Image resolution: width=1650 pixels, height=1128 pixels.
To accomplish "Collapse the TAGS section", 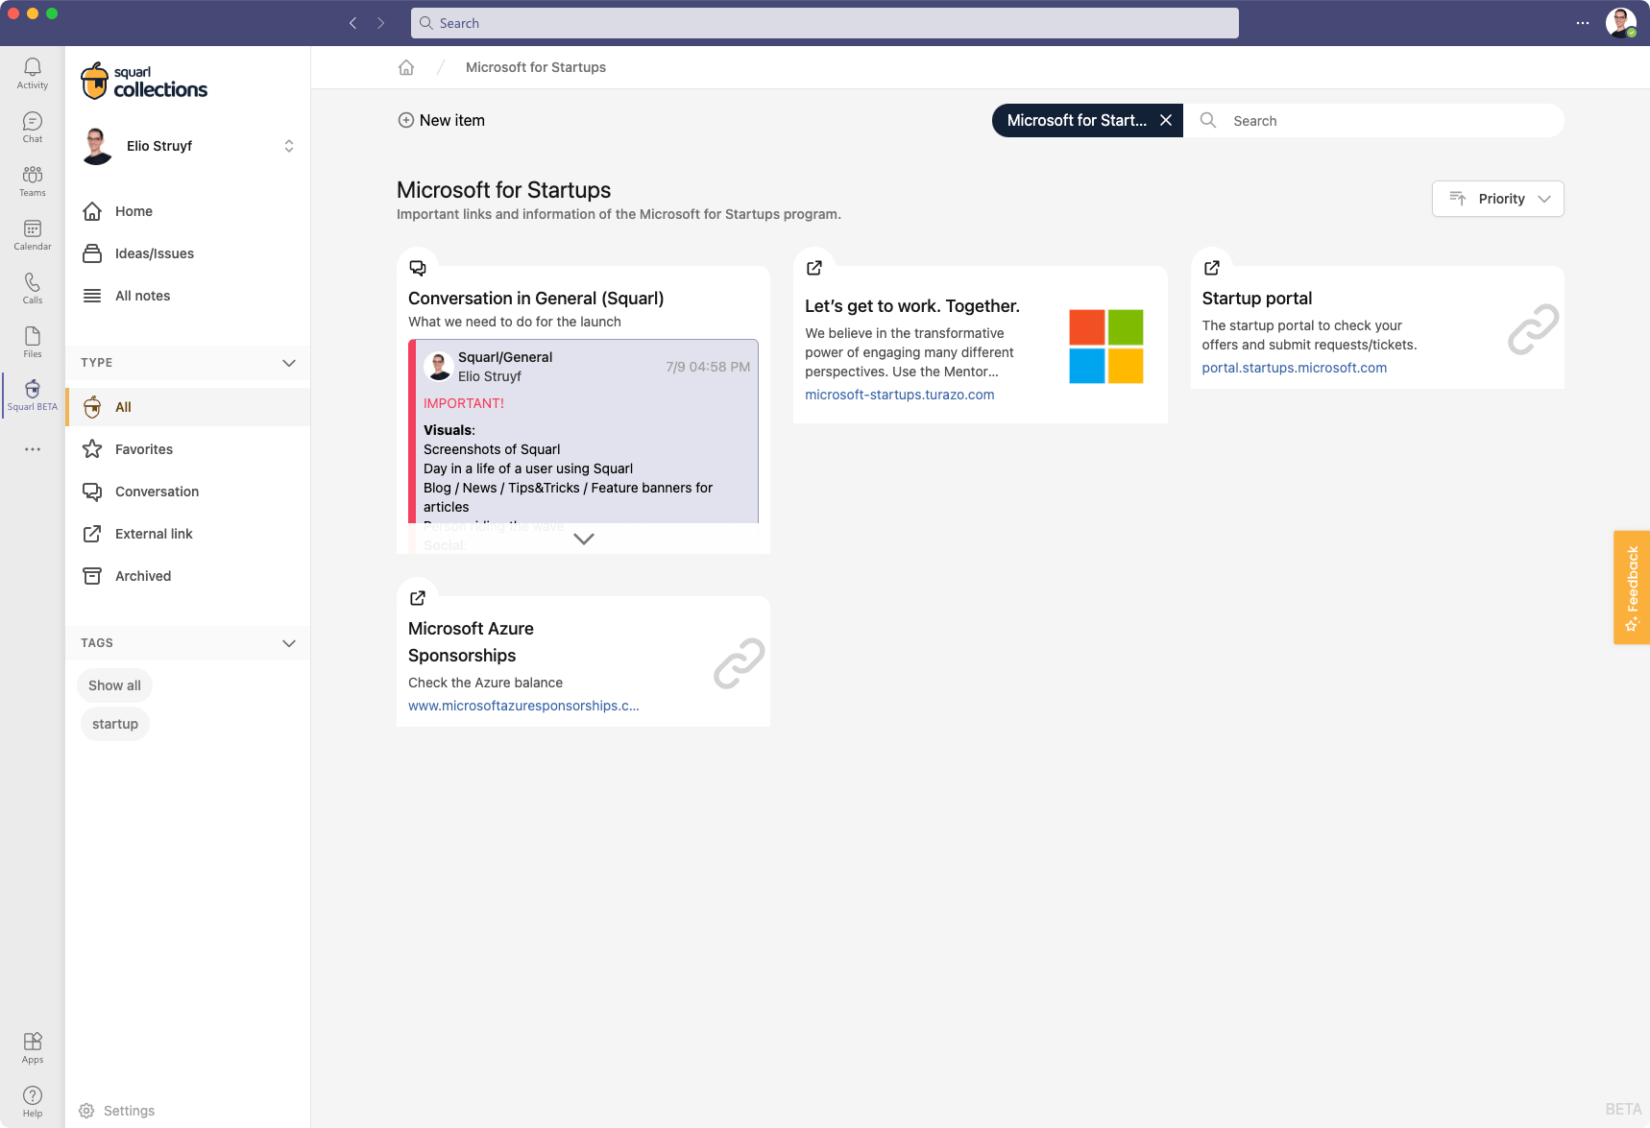I will click(289, 643).
